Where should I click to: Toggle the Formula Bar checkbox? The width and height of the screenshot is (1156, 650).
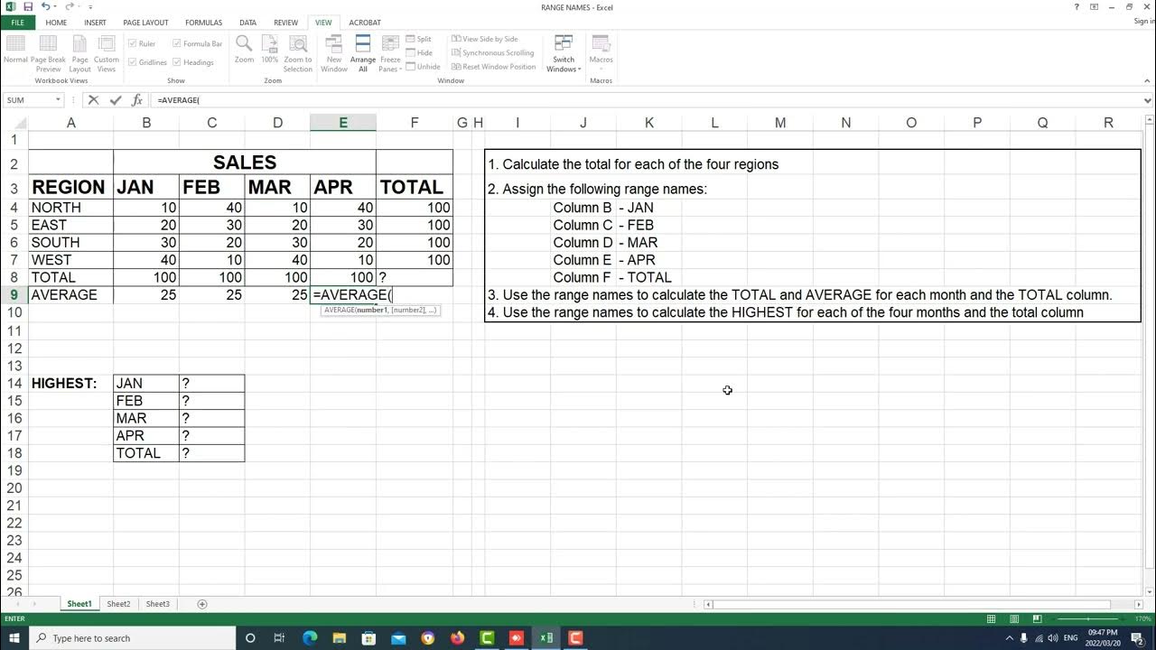(177, 43)
